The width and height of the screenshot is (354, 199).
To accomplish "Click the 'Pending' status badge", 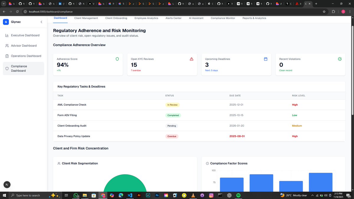I will coord(172,126).
